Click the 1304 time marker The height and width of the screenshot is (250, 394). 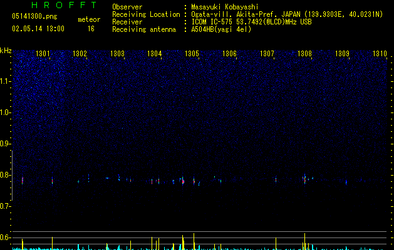click(x=154, y=54)
